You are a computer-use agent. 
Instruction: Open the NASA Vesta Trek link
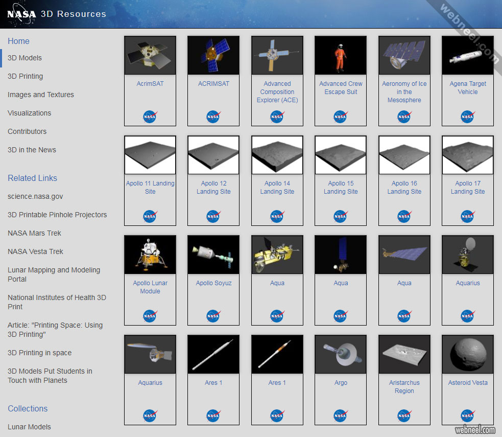tap(35, 251)
